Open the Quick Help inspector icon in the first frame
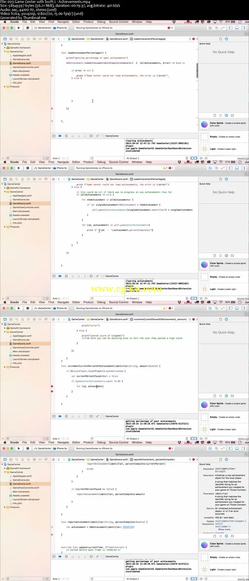 (x=227, y=39)
